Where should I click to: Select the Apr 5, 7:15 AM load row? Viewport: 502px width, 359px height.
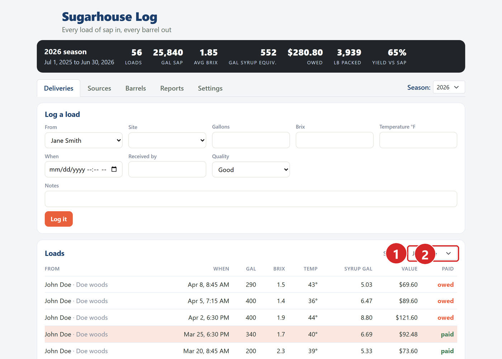(251, 301)
